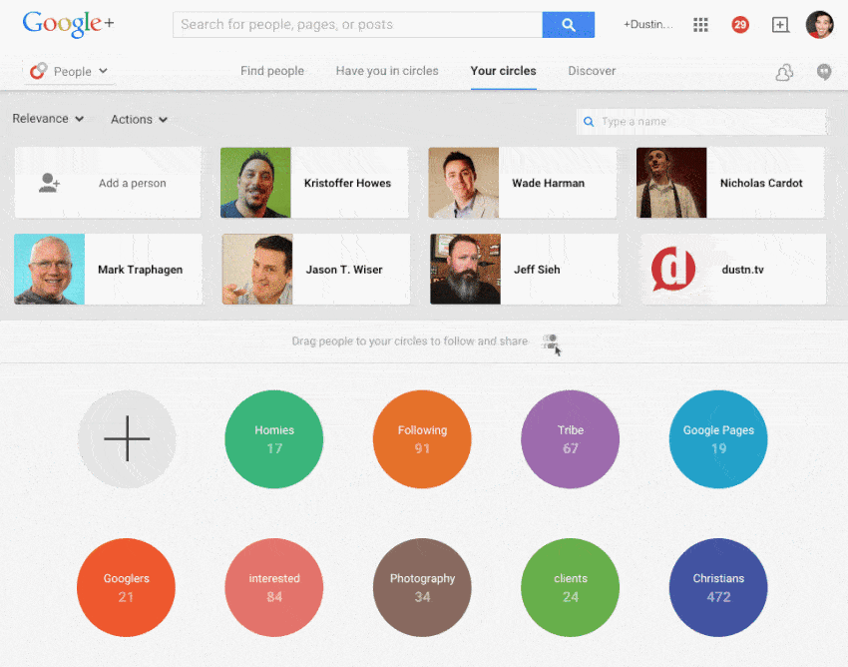Open the orange Following circle
Screen dimensions: 848x667
tap(422, 439)
